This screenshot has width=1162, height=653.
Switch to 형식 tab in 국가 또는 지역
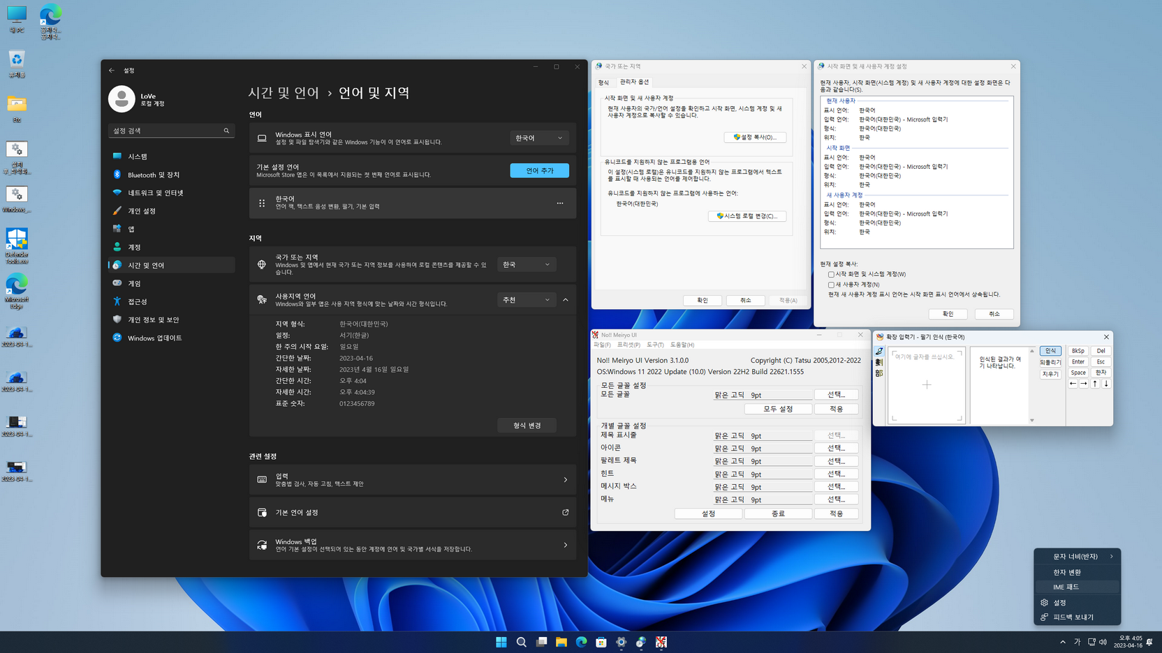point(603,82)
